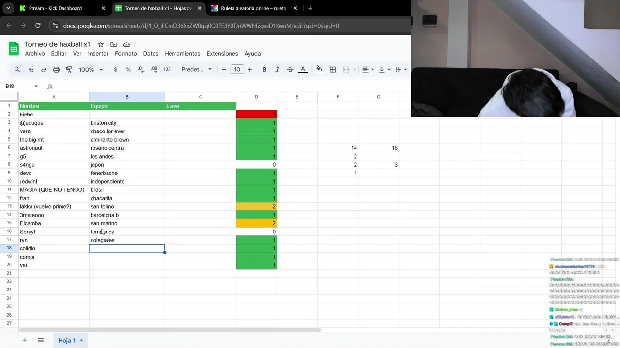Increase decimal places icon
The image size is (620, 348).
[x=154, y=70]
